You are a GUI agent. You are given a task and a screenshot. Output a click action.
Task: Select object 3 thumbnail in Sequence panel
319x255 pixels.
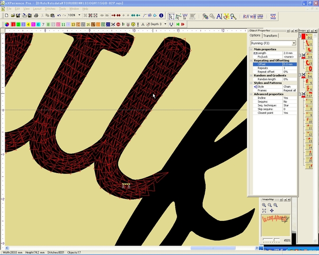pos(309,63)
